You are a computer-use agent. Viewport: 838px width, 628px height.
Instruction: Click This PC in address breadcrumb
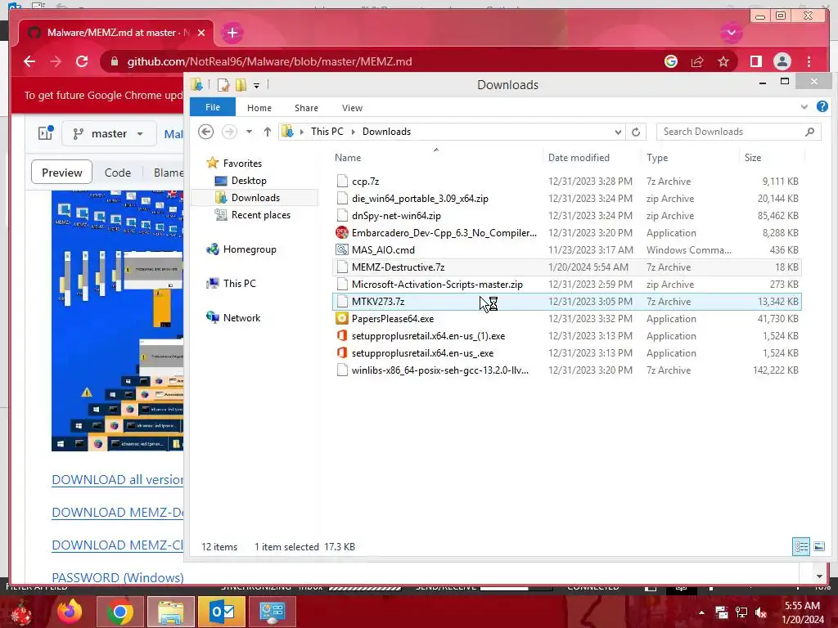coord(327,132)
